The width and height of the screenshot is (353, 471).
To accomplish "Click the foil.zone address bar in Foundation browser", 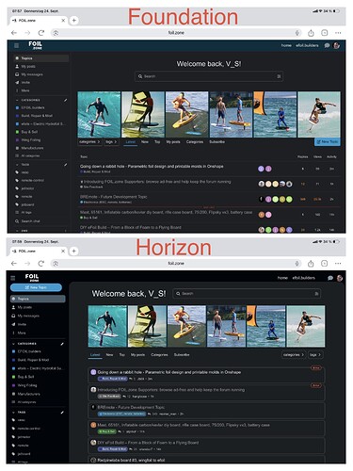I will tap(176, 33).
